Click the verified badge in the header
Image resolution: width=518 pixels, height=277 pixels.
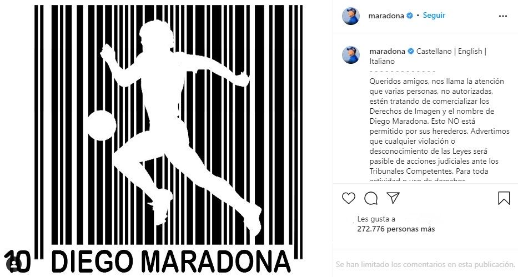click(x=410, y=16)
